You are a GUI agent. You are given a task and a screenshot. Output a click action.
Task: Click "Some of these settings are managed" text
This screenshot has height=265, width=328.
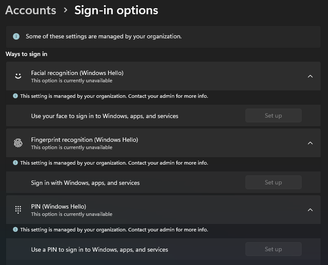click(104, 36)
